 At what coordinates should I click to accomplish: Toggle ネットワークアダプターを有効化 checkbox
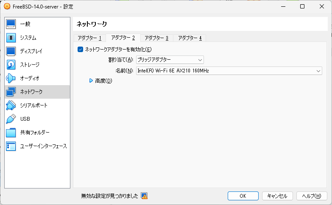pyautogui.click(x=80, y=50)
